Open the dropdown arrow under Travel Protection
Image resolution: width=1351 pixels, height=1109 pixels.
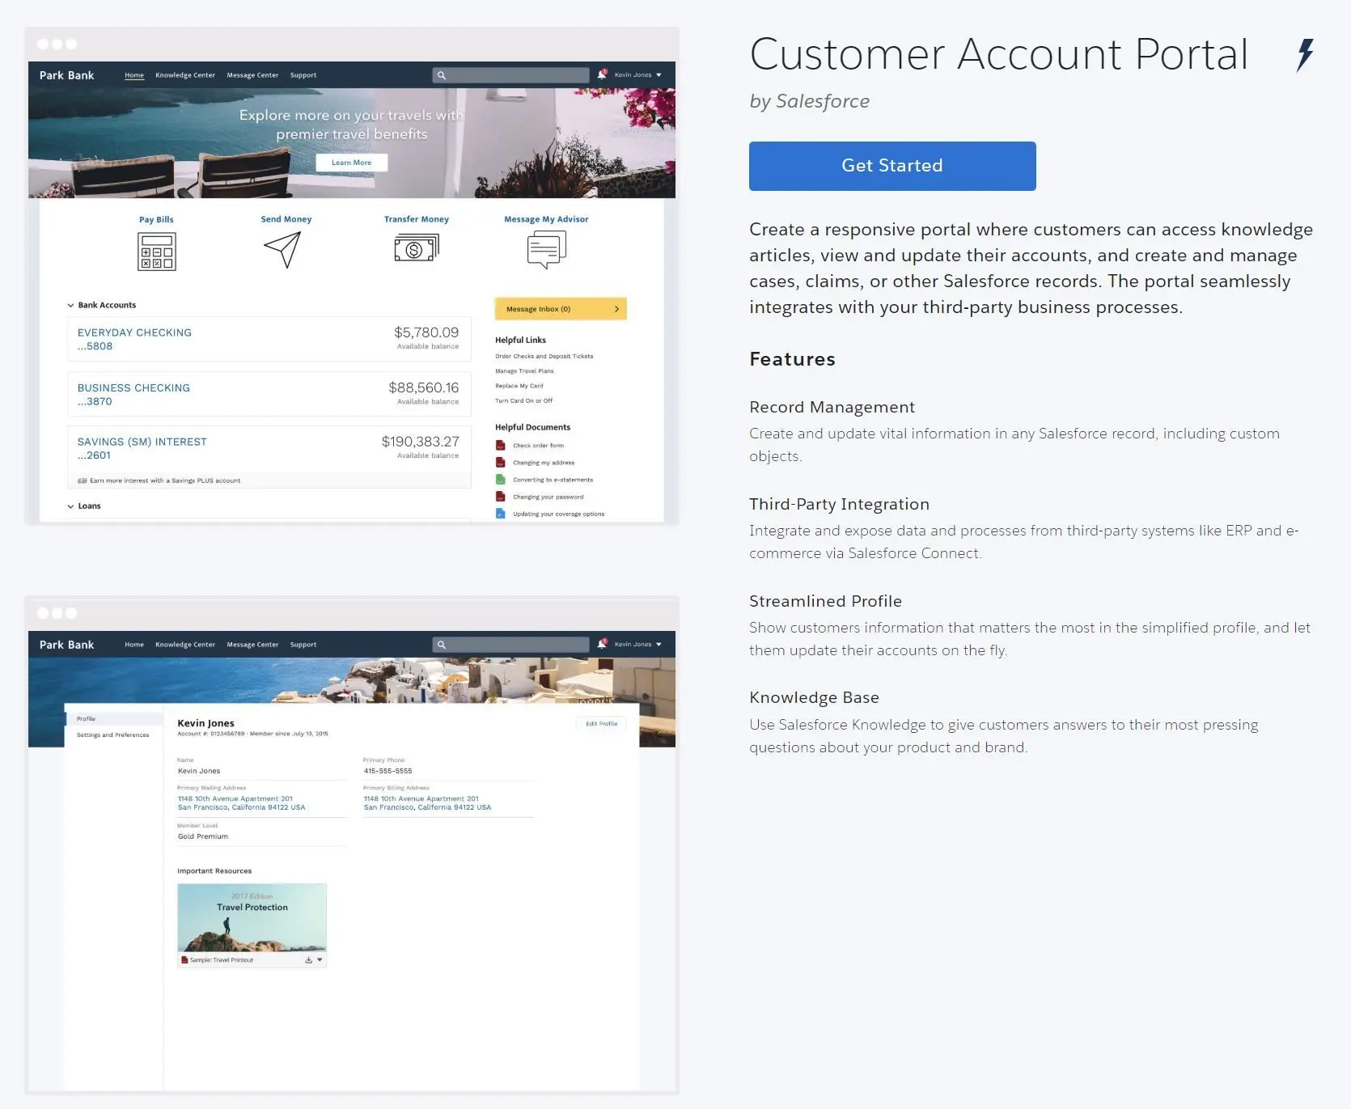[320, 960]
